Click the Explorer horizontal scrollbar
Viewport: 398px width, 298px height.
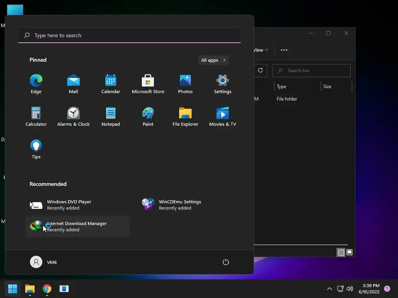[301, 245]
